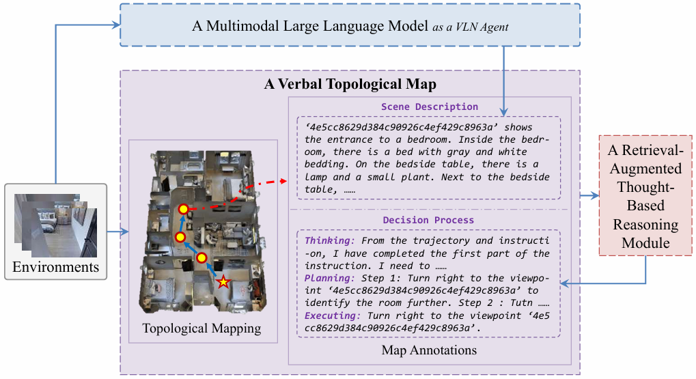Click the red star start marker on the map
696x379 pixels.
[x=223, y=281]
